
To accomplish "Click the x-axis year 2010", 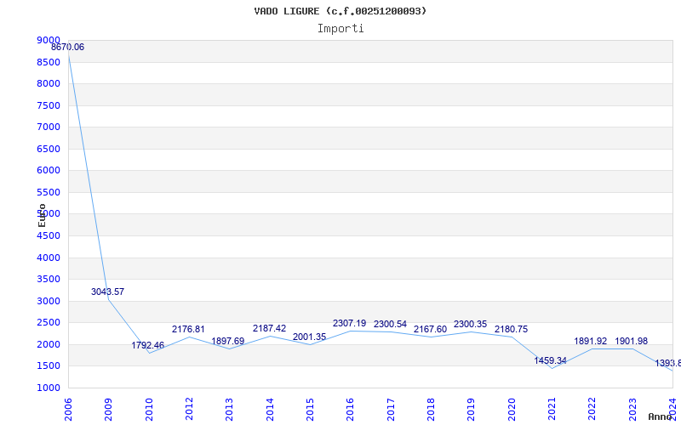I will coord(149,410).
